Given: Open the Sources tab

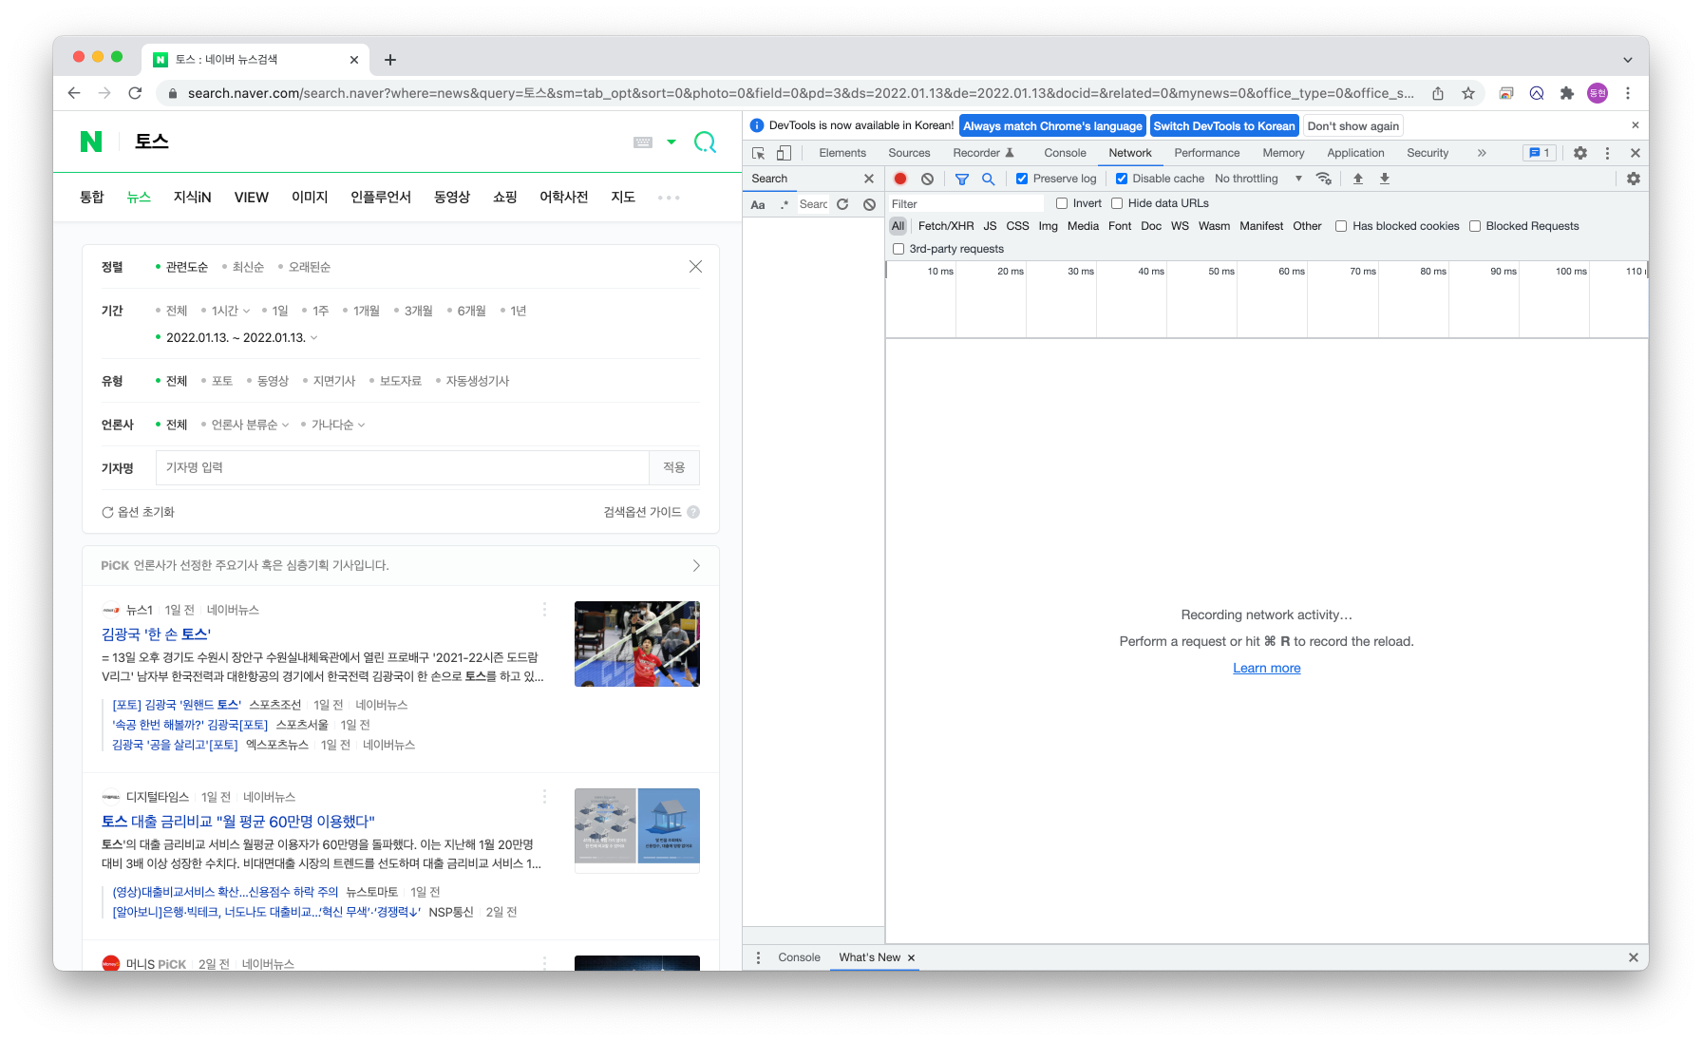Looking at the screenshot, I should (909, 153).
